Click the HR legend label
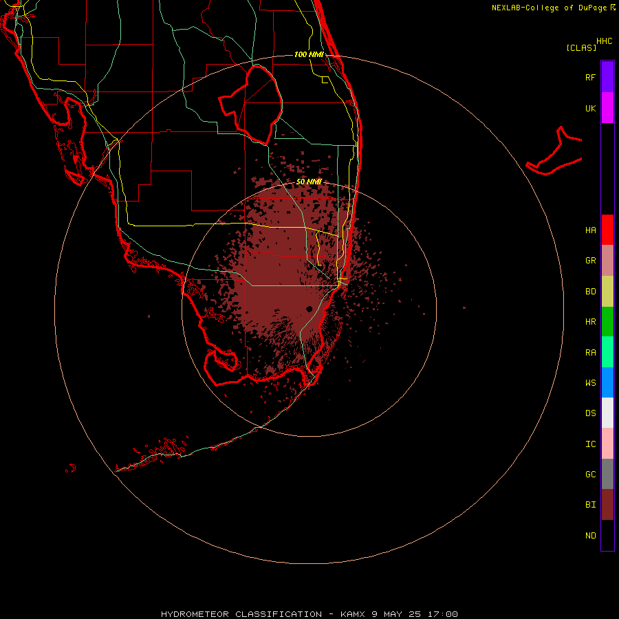This screenshot has width=619, height=619. [590, 322]
